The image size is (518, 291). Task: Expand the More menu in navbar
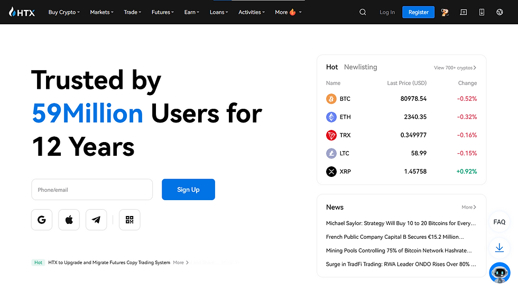[x=288, y=12]
